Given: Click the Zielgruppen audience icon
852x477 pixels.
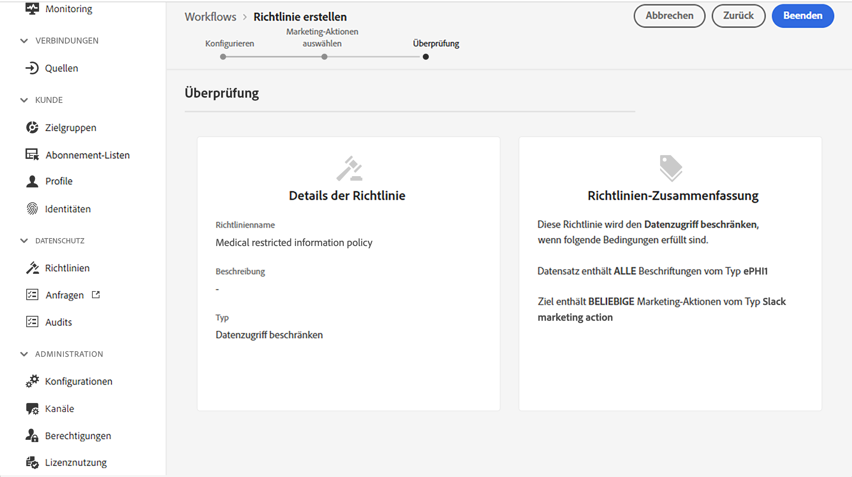Looking at the screenshot, I should [x=32, y=127].
